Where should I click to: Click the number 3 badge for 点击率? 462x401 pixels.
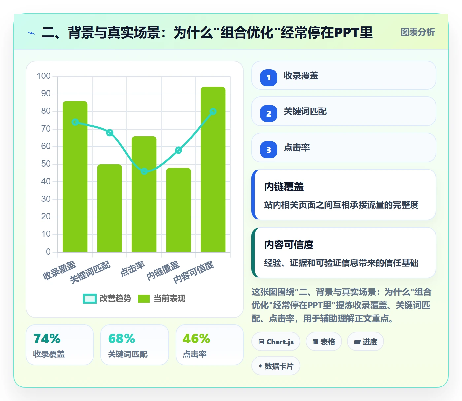[269, 150]
